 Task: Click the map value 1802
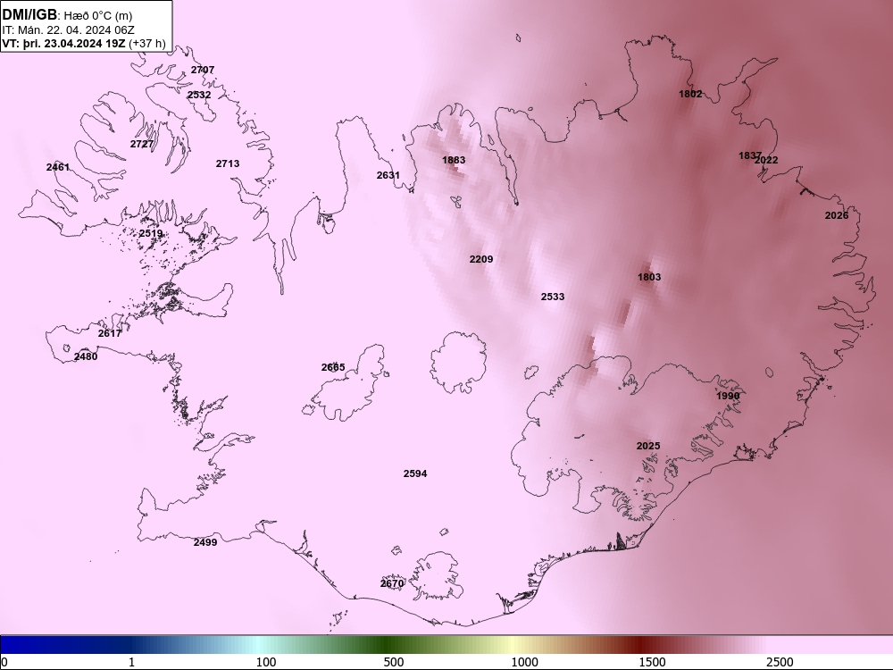[690, 94]
